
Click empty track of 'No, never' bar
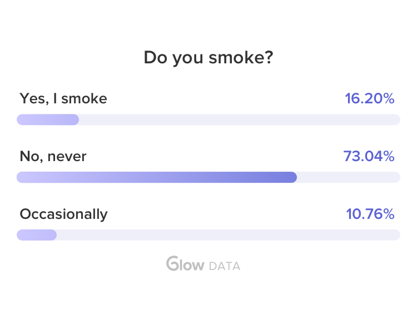(x=348, y=177)
